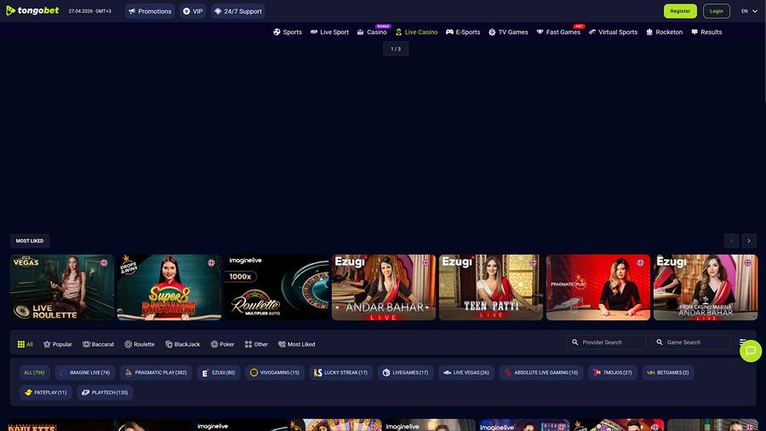Filter by ALL (796) providers

(x=34, y=372)
